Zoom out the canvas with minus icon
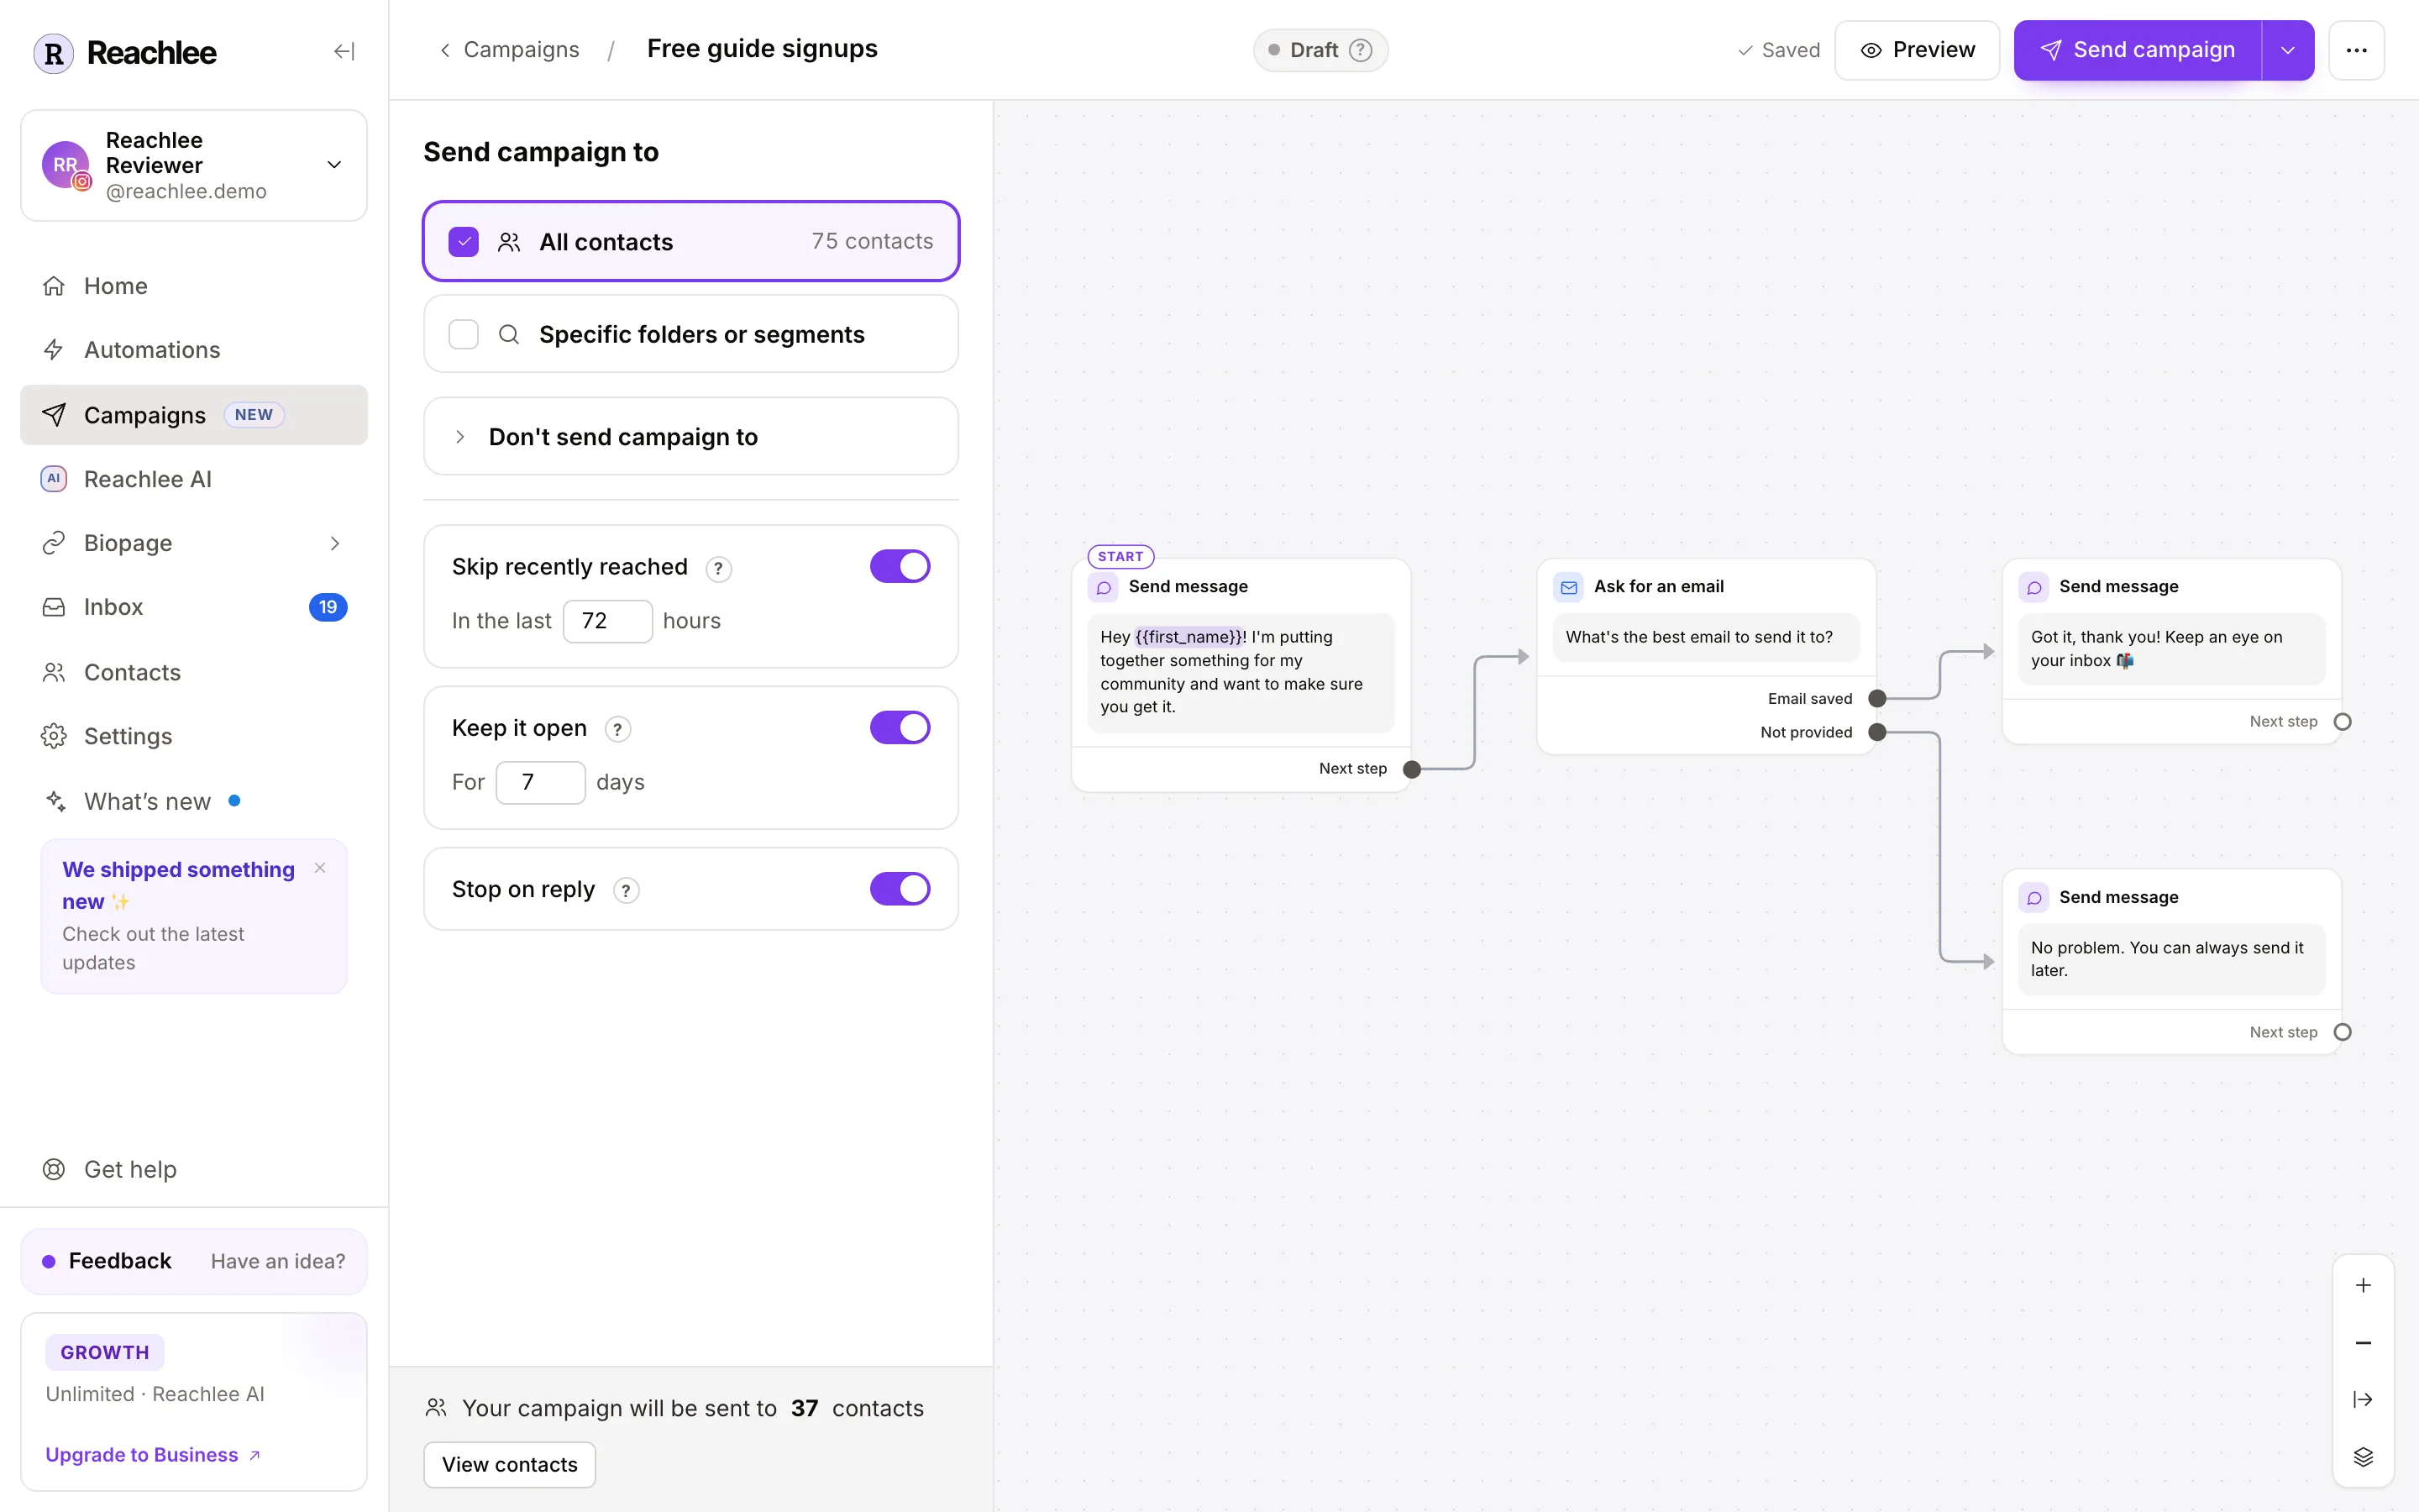 [x=2363, y=1342]
